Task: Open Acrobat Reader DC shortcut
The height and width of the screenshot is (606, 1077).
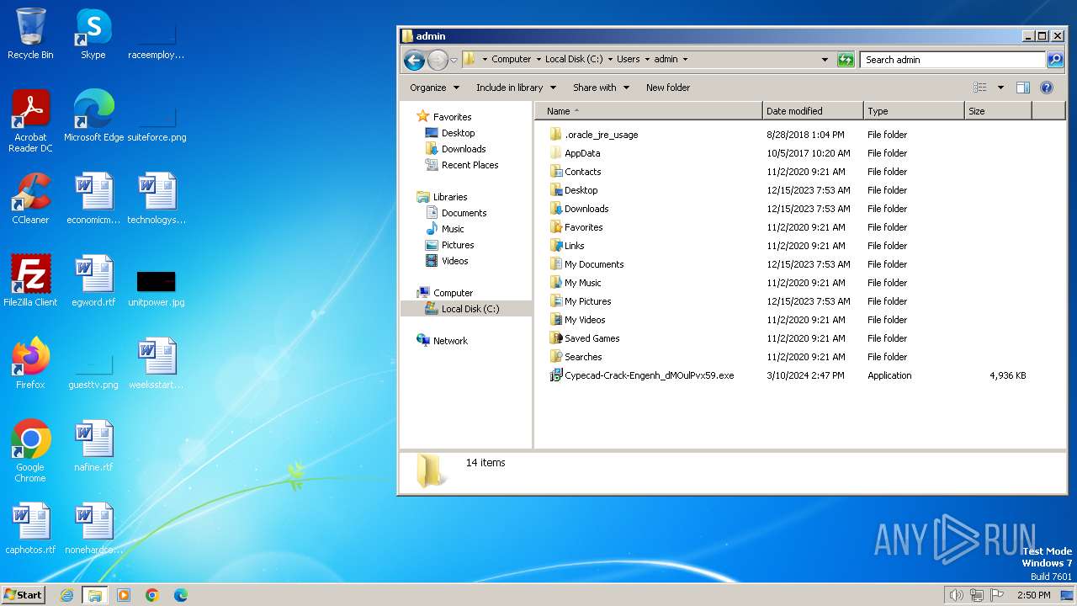Action: 30,120
